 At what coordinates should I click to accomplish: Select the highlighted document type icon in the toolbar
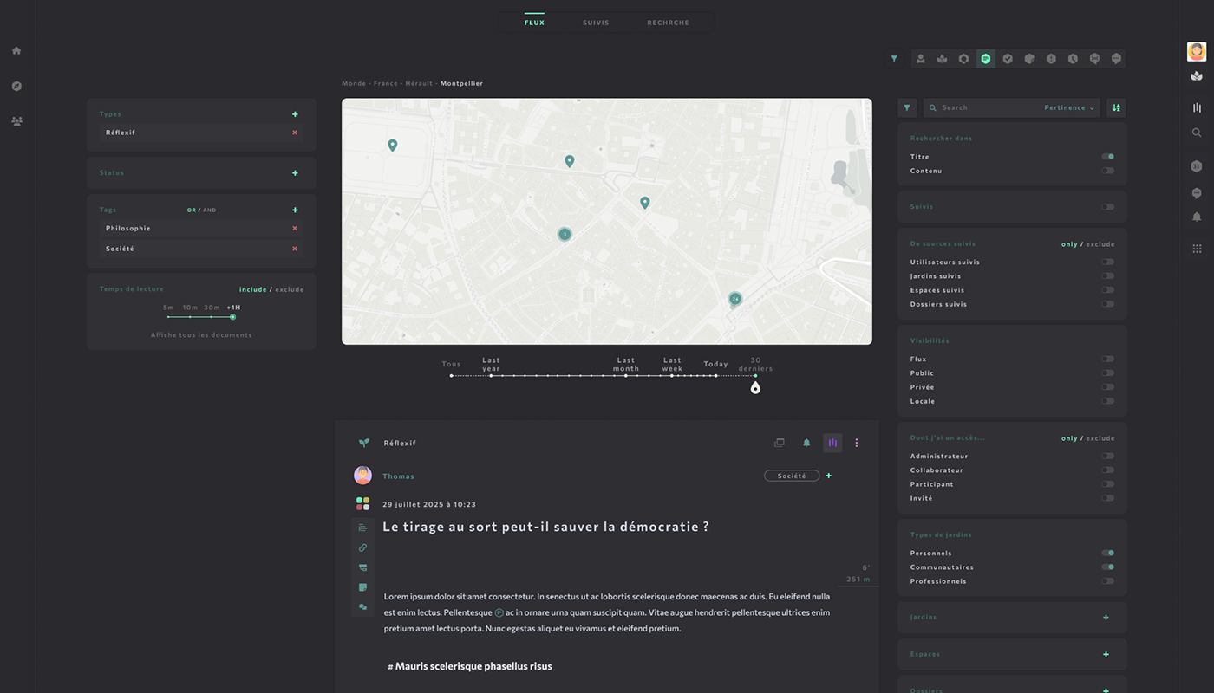pyautogui.click(x=985, y=58)
